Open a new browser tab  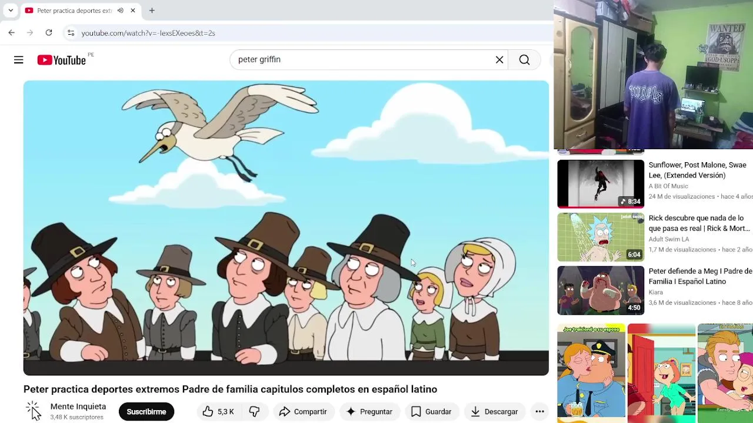[152, 11]
